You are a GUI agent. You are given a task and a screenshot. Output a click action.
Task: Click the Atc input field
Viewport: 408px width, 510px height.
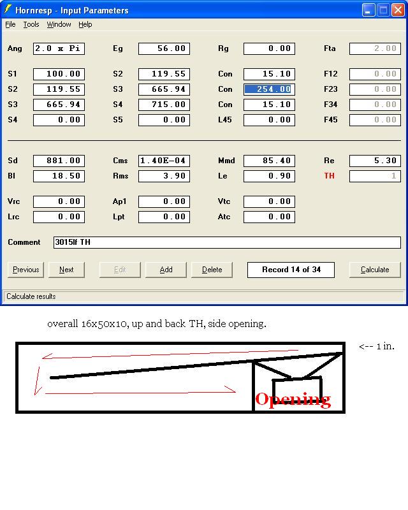270,217
